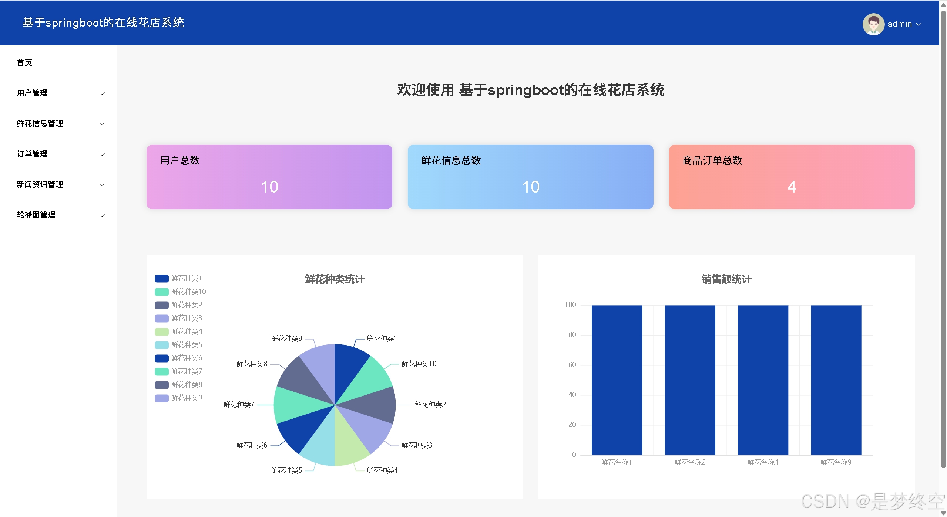
Task: Select 鲜花种类10 legend marker in pie chart
Action: click(x=161, y=291)
